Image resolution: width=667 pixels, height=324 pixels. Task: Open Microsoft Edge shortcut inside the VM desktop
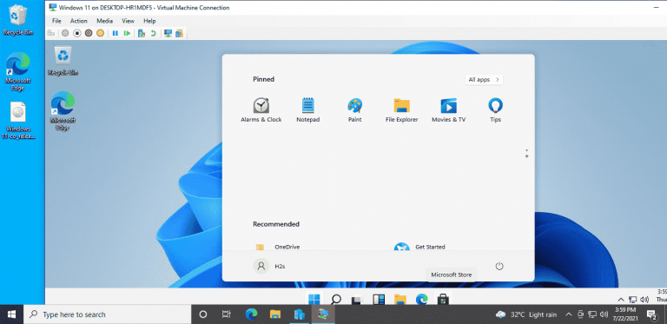click(63, 110)
